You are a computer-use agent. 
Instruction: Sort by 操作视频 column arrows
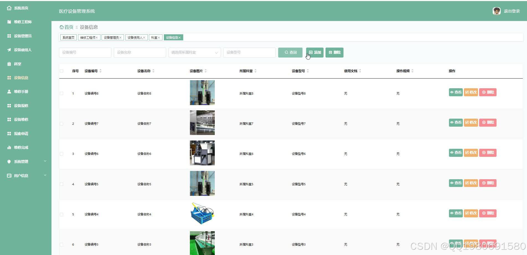pyautogui.click(x=412, y=71)
